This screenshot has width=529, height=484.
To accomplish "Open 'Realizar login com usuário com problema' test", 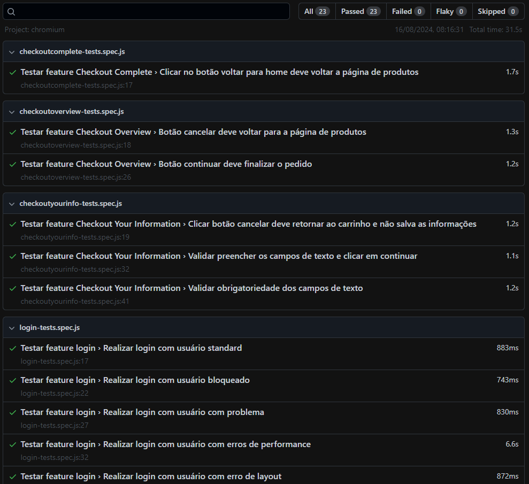I will (183, 412).
